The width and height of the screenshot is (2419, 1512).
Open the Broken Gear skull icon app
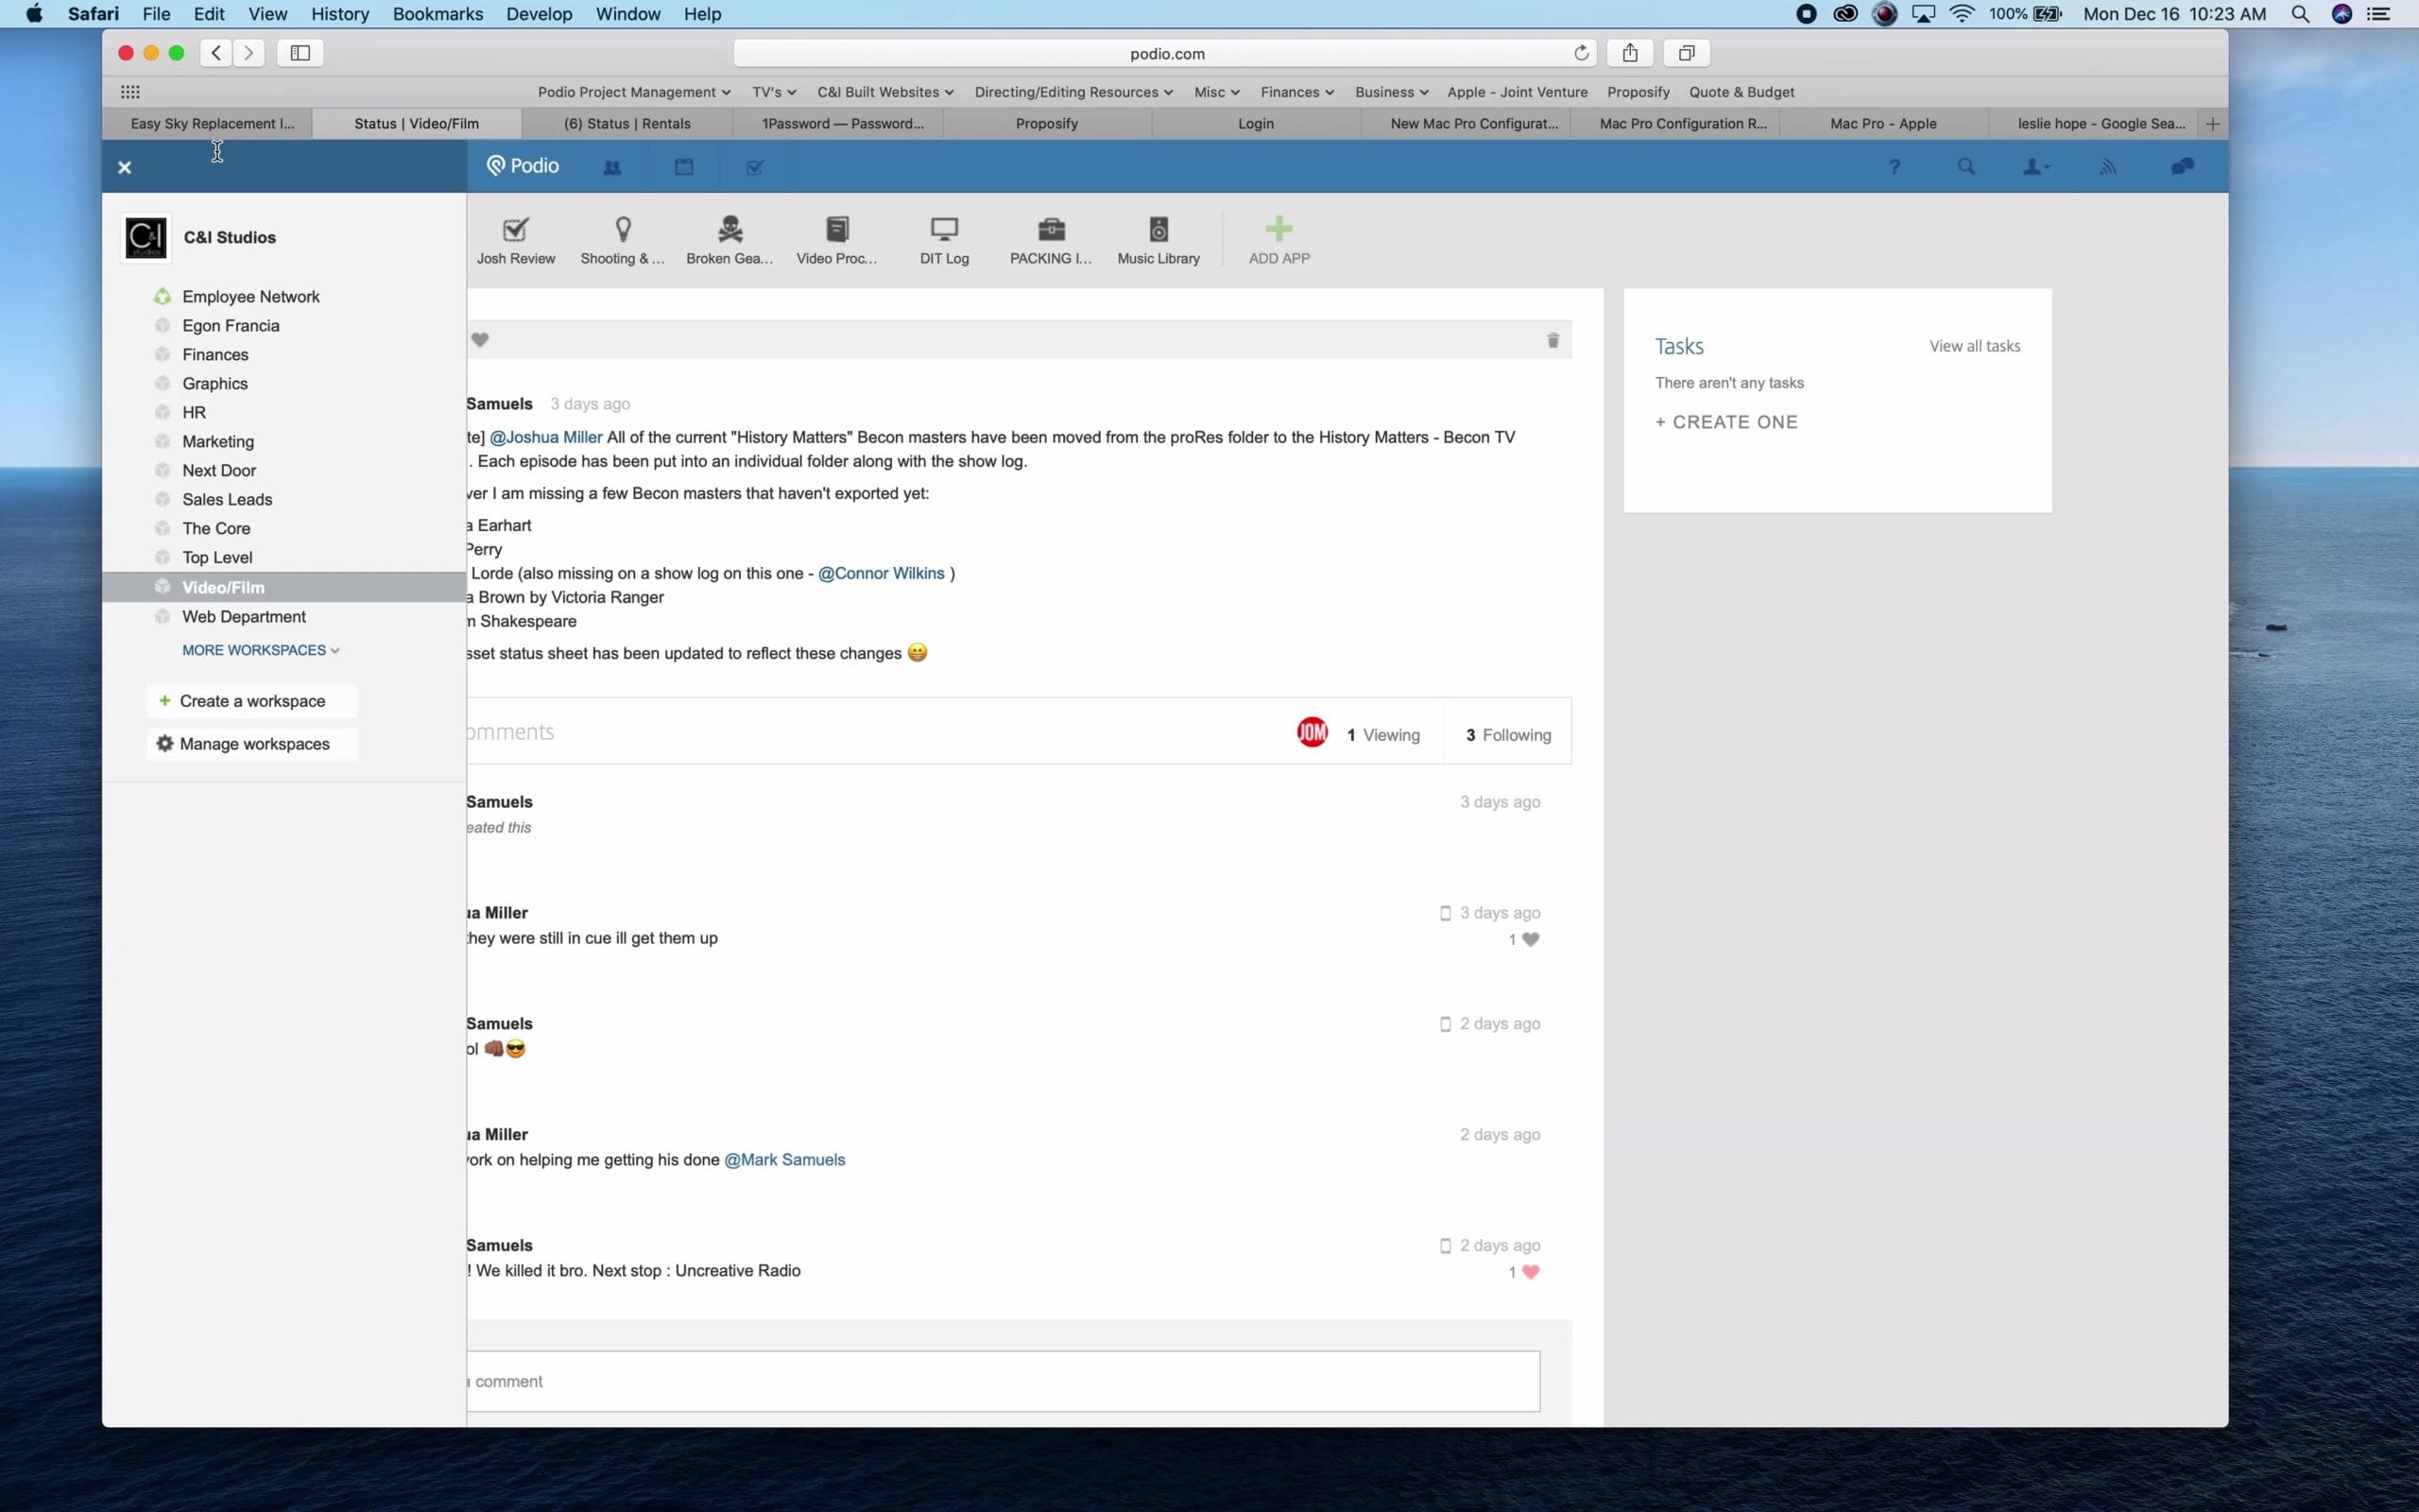point(729,241)
